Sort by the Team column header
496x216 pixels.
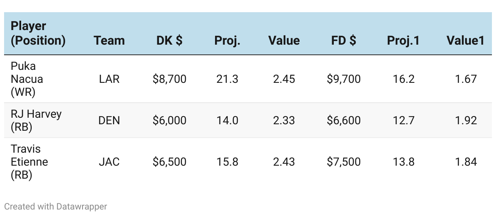(x=109, y=41)
